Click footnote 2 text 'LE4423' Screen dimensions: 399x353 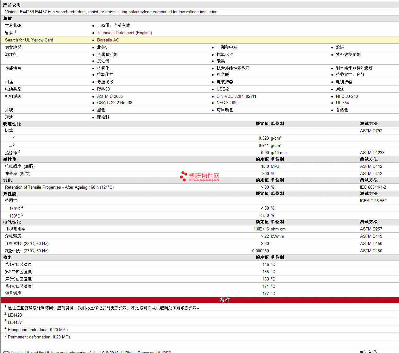point(15,315)
